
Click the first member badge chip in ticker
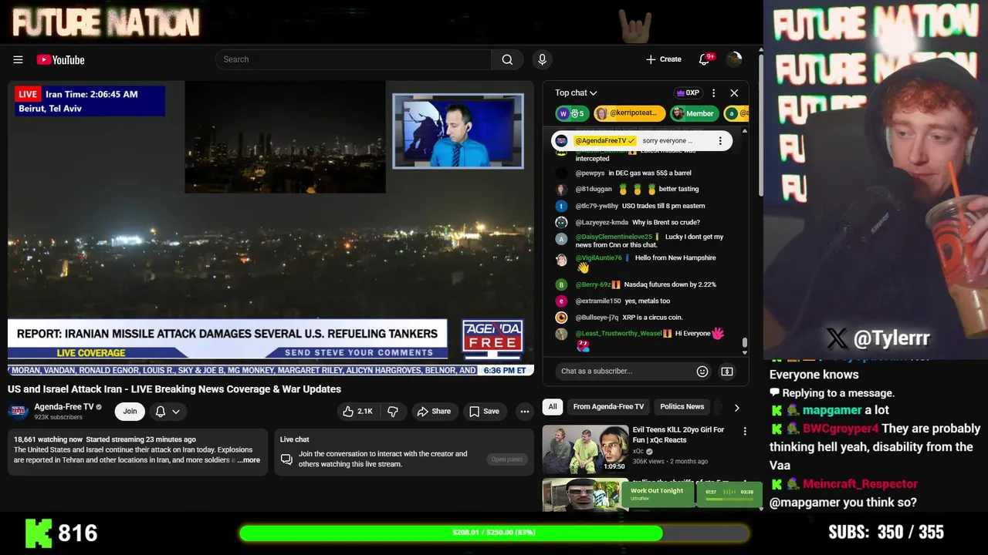(x=572, y=113)
